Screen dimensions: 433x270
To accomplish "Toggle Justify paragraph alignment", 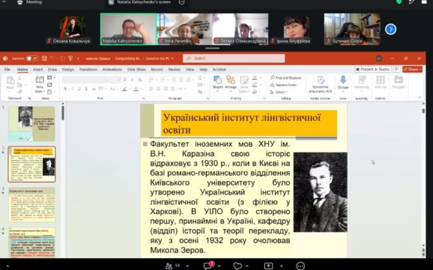I will (173, 89).
